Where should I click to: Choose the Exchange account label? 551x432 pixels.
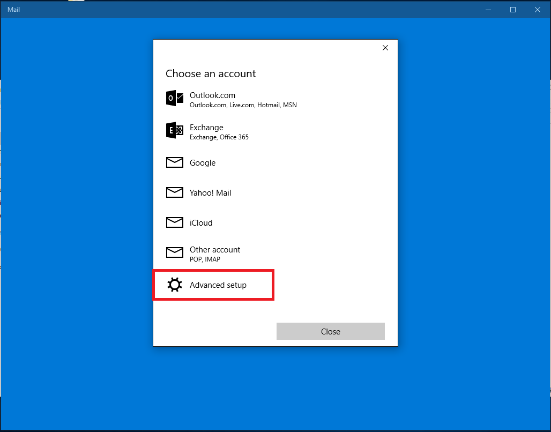coord(207,127)
